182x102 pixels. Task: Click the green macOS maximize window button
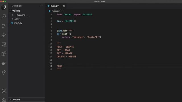(5, 1)
